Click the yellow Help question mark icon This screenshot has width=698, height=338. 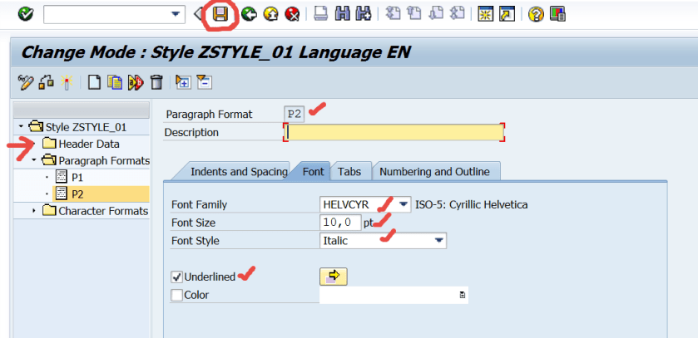click(536, 15)
